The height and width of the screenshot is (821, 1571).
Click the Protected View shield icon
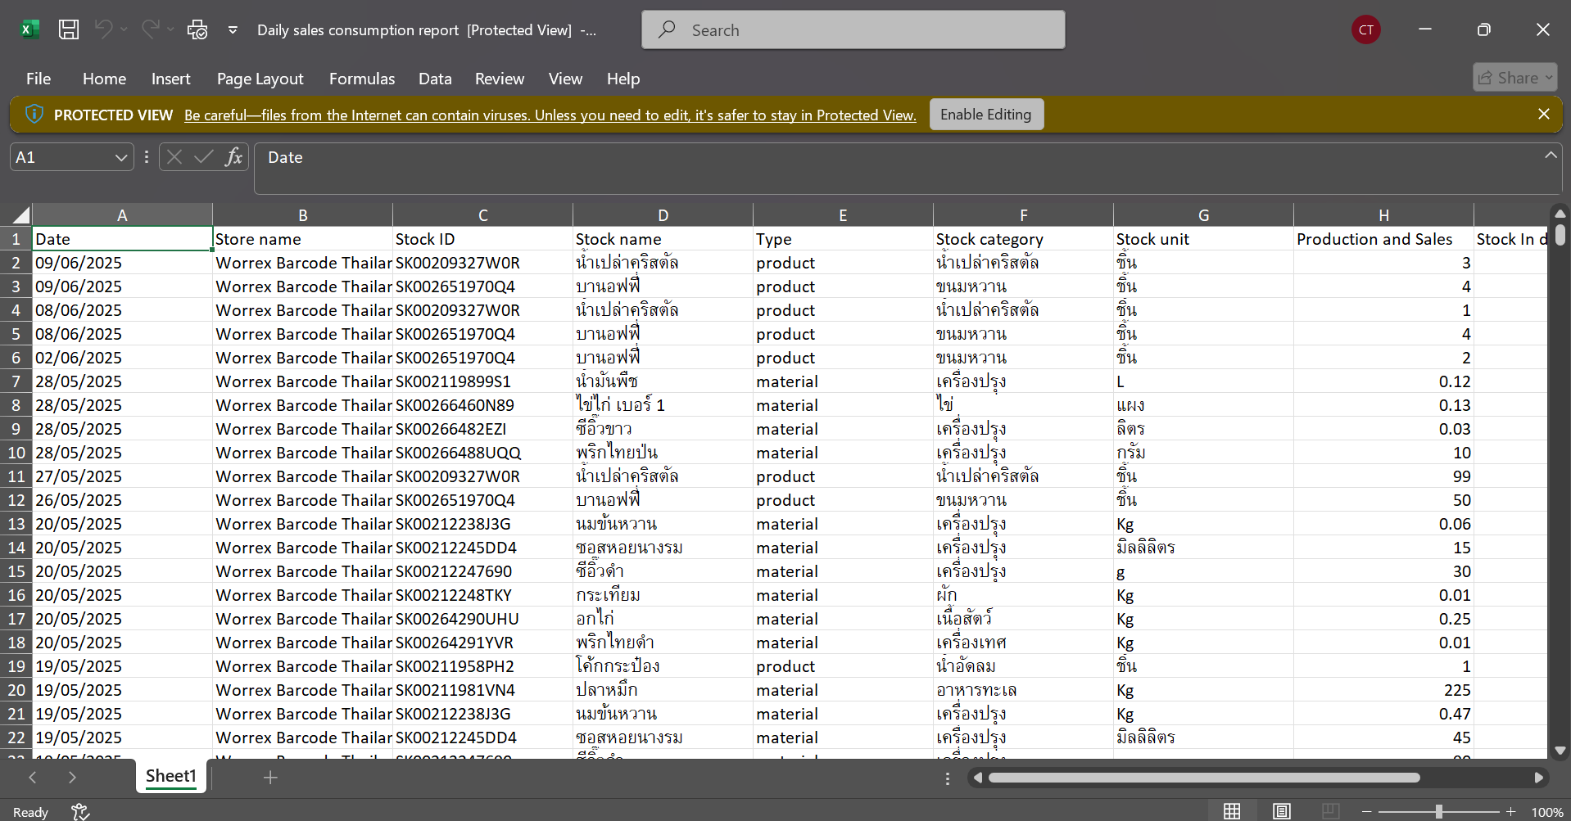(34, 115)
